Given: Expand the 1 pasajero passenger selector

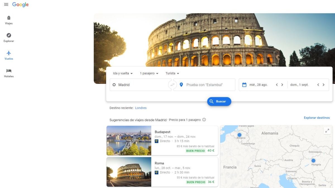Looking at the screenshot, I should 149,73.
